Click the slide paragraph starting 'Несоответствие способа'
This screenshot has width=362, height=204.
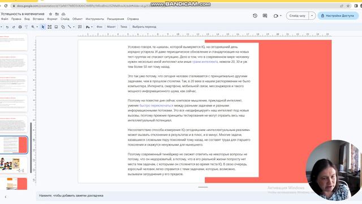189,137
